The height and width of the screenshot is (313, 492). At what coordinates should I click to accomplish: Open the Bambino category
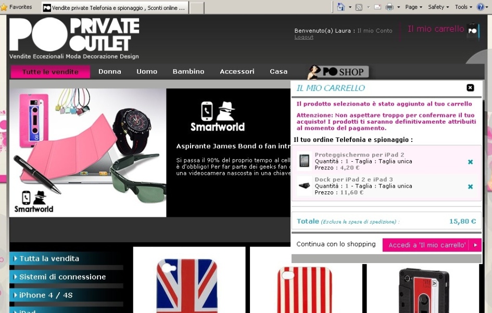(188, 71)
